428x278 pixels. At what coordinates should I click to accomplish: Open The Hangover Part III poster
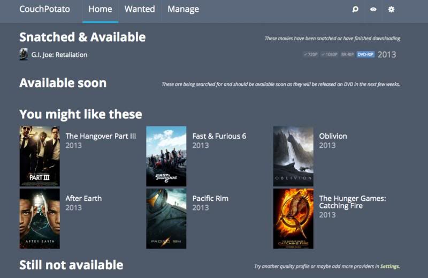(40, 156)
